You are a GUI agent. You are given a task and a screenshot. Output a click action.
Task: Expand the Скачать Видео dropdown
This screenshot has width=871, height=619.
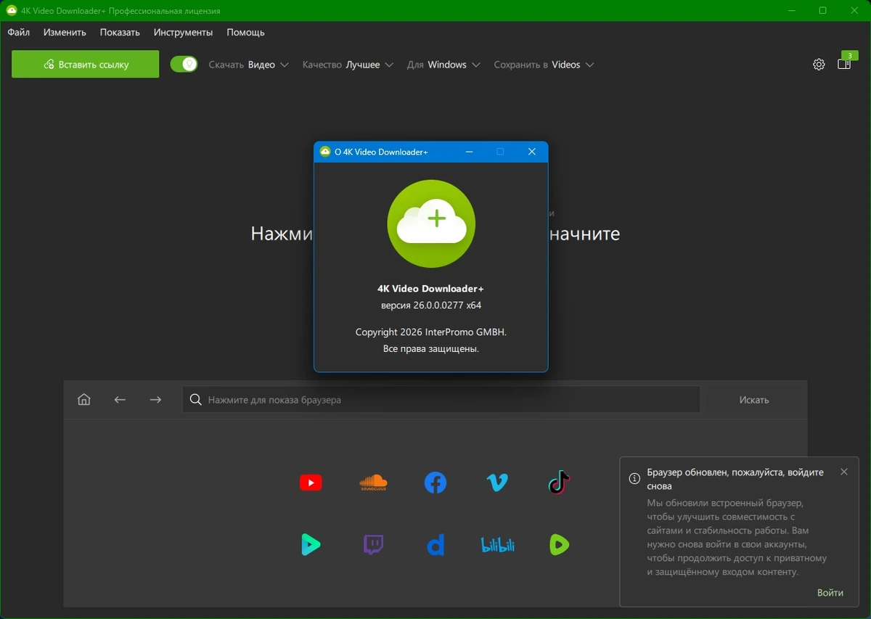click(x=249, y=65)
